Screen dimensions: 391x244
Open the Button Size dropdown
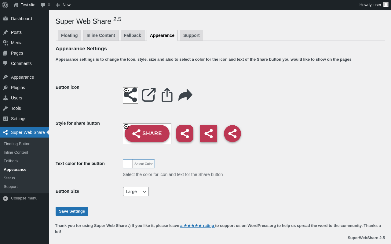tap(136, 192)
